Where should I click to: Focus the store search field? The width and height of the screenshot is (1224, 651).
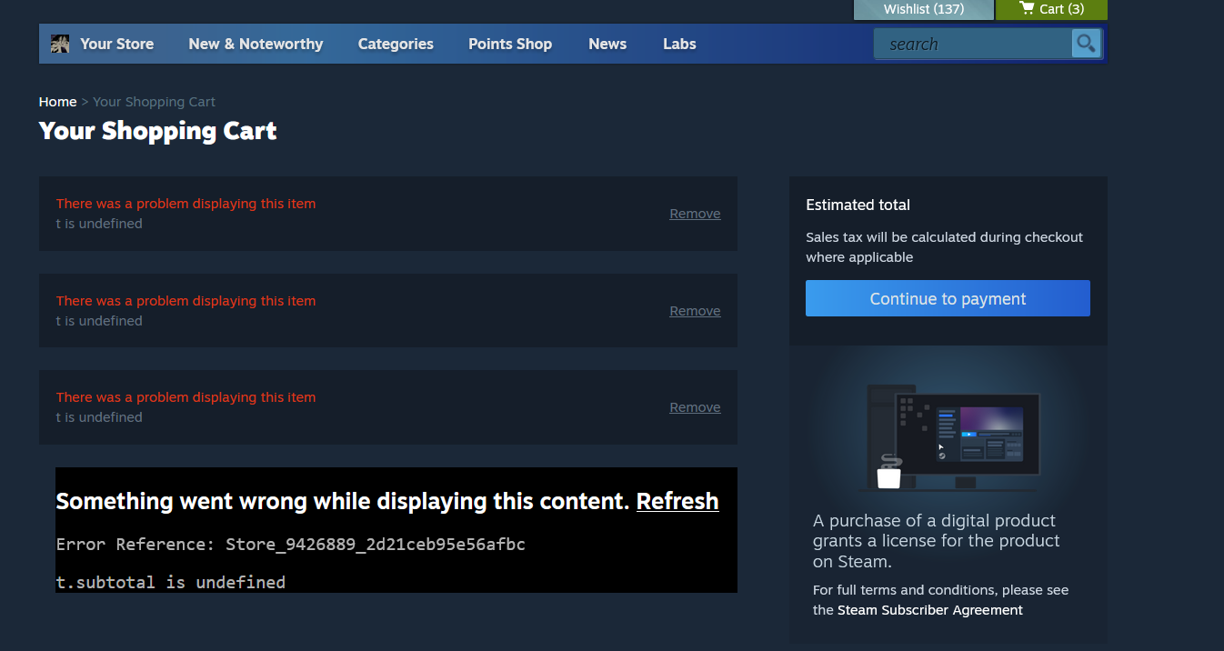[973, 44]
